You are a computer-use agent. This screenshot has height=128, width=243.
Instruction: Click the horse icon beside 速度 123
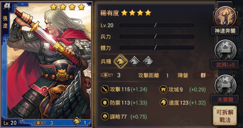tap(164, 102)
